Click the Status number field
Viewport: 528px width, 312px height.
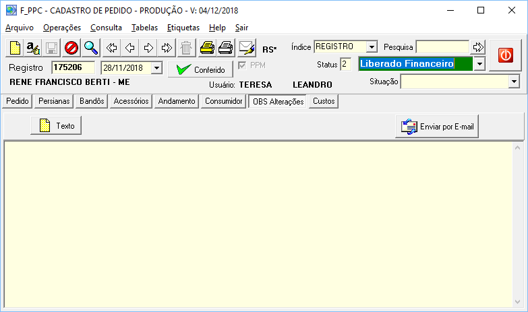346,64
